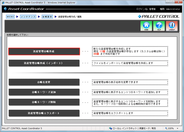Click the 台帳キーワード追加 button

point(44,92)
